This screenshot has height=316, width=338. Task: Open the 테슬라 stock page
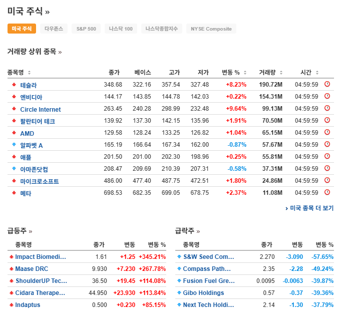29,85
